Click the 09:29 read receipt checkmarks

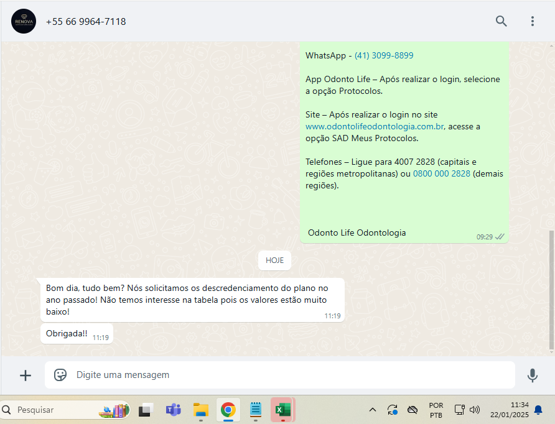500,237
